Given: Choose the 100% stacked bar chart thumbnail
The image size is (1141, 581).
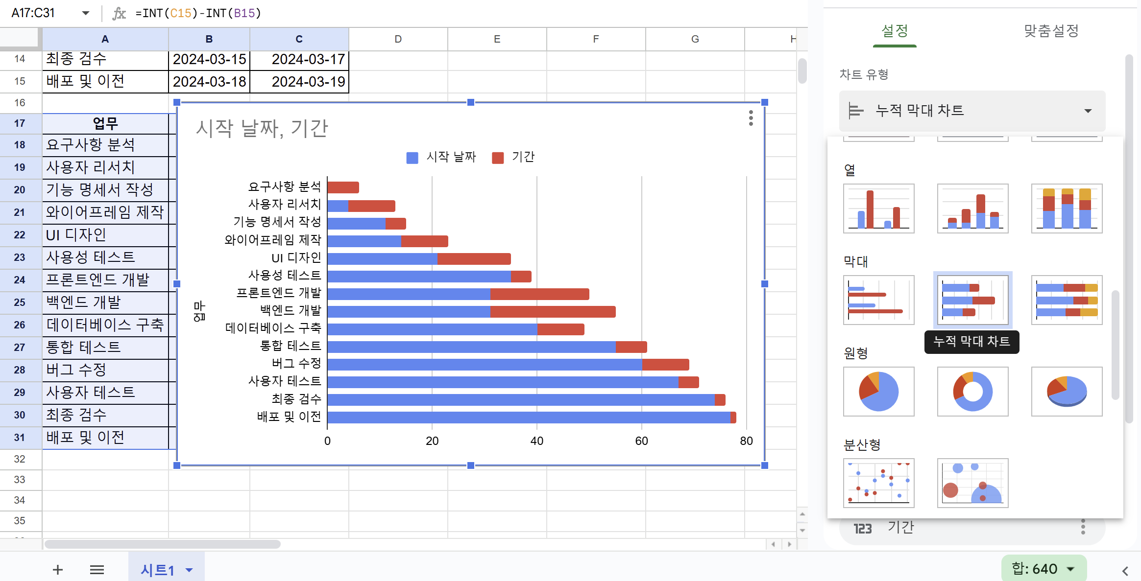Looking at the screenshot, I should [x=1067, y=300].
